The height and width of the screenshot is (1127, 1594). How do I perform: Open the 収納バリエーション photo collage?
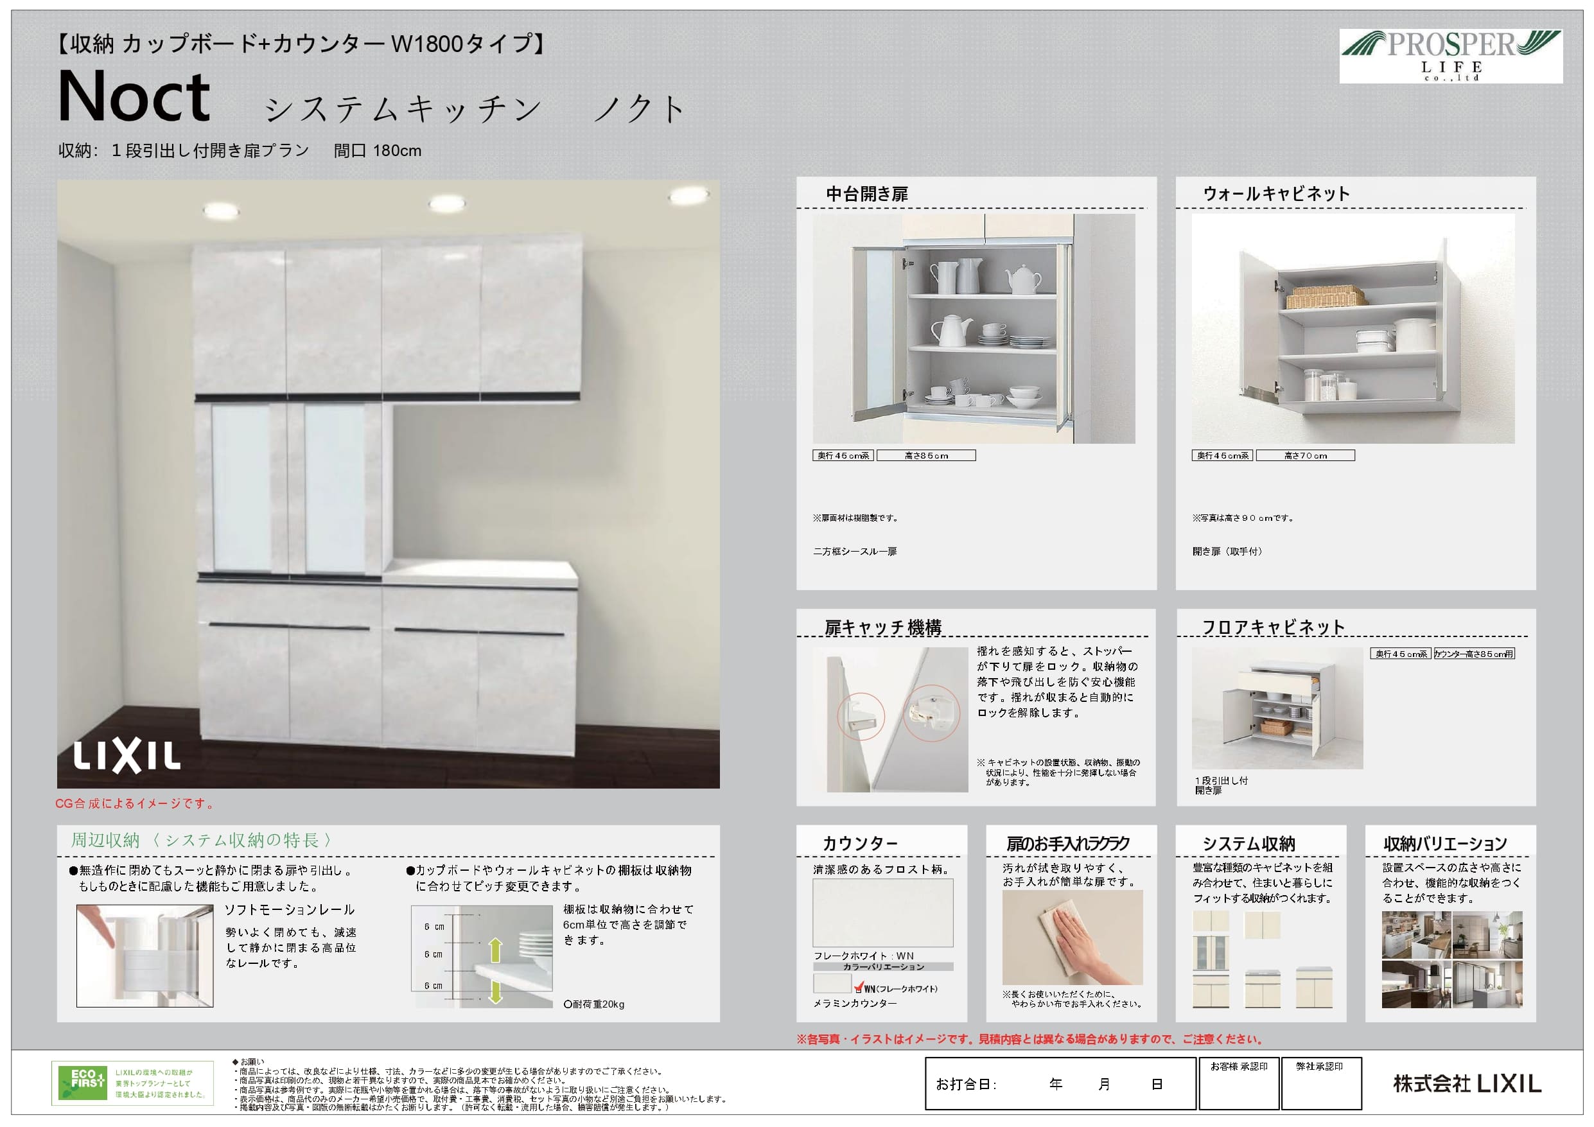(1451, 959)
